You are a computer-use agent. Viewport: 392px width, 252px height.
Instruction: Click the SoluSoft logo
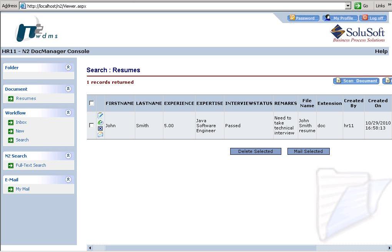point(358,33)
